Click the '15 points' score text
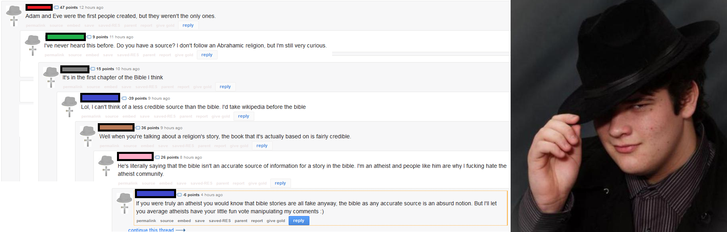Screen dimensions: 727x232 coord(105,69)
